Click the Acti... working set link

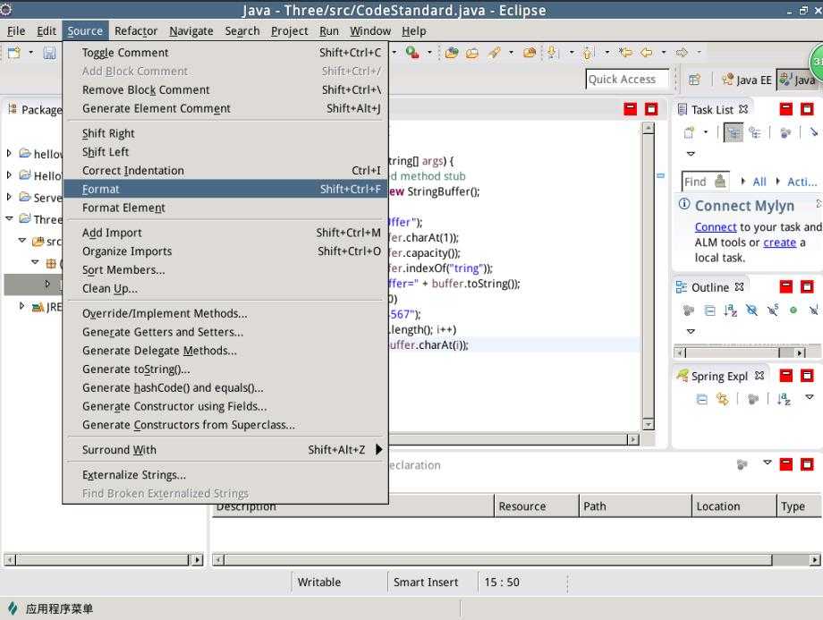pos(802,182)
